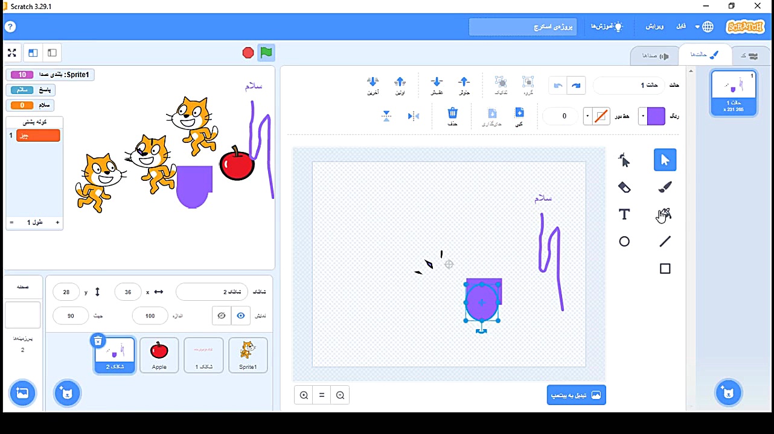Send shape to back (آخرین)

click(373, 86)
